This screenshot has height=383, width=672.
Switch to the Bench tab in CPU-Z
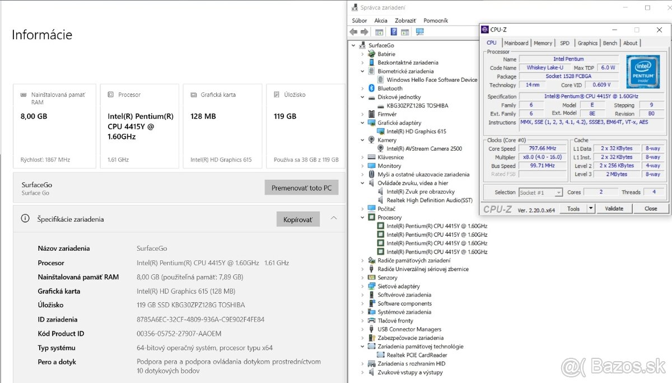tap(610, 43)
